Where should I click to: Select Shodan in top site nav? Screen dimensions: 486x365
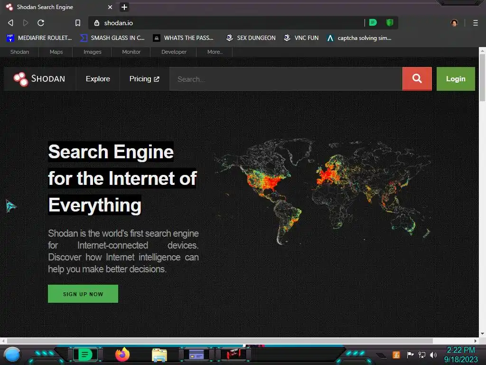(19, 52)
